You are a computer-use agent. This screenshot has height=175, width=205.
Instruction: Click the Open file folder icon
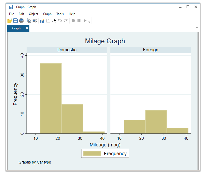[x=10, y=21]
